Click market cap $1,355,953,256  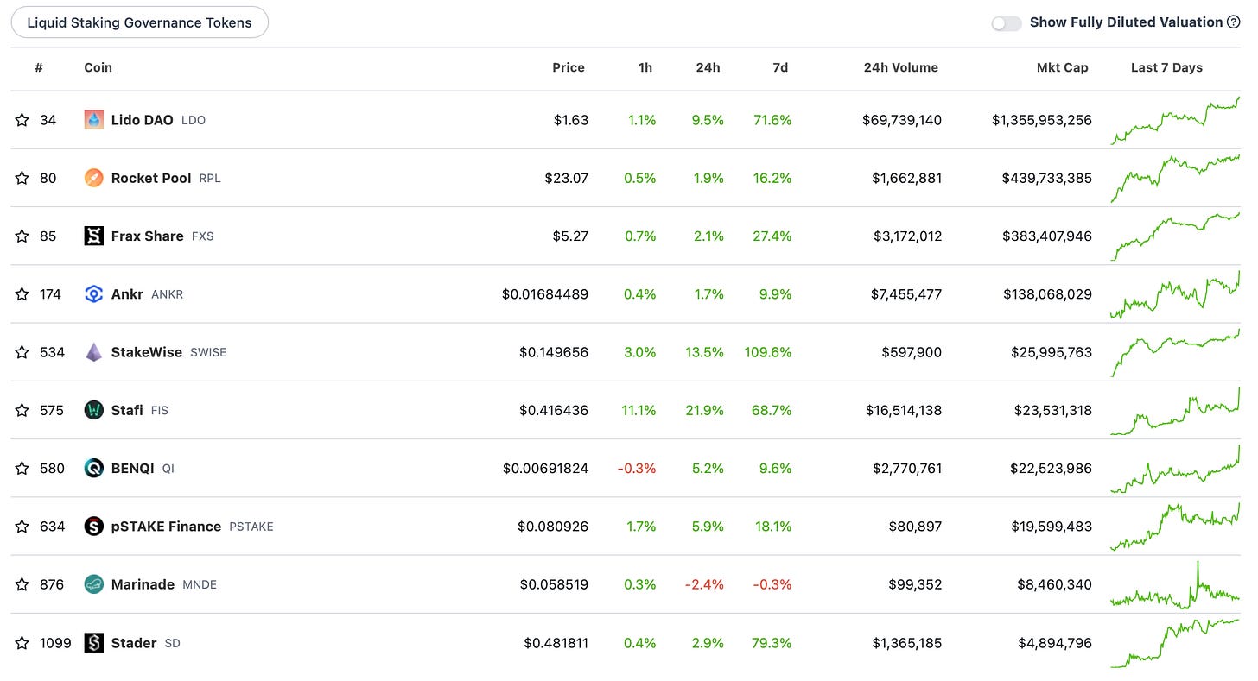pos(1042,120)
